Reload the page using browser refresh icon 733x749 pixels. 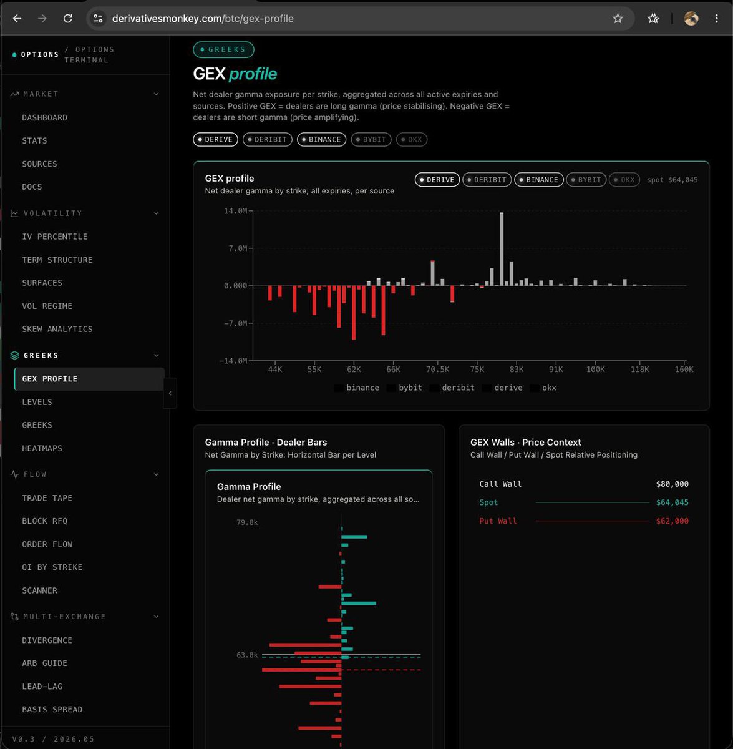pyautogui.click(x=68, y=19)
